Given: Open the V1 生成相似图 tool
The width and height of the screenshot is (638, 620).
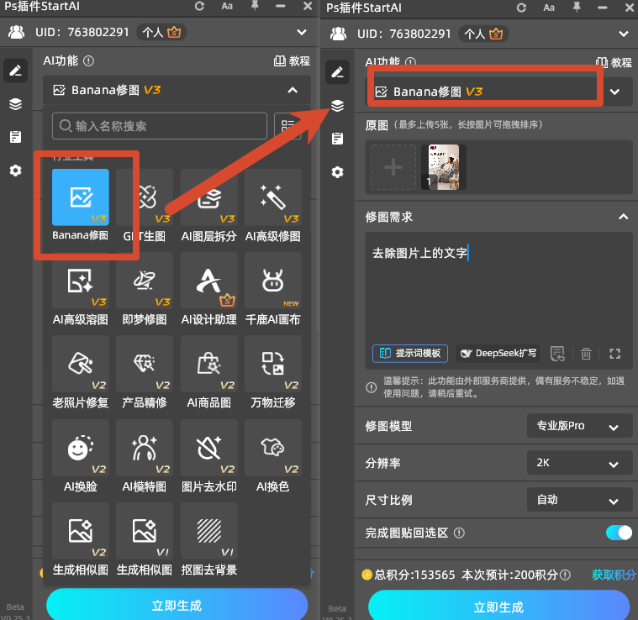Looking at the screenshot, I should [145, 531].
